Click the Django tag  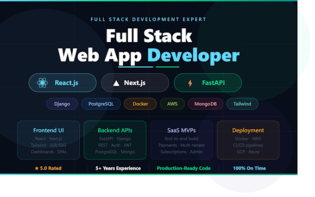(62, 104)
